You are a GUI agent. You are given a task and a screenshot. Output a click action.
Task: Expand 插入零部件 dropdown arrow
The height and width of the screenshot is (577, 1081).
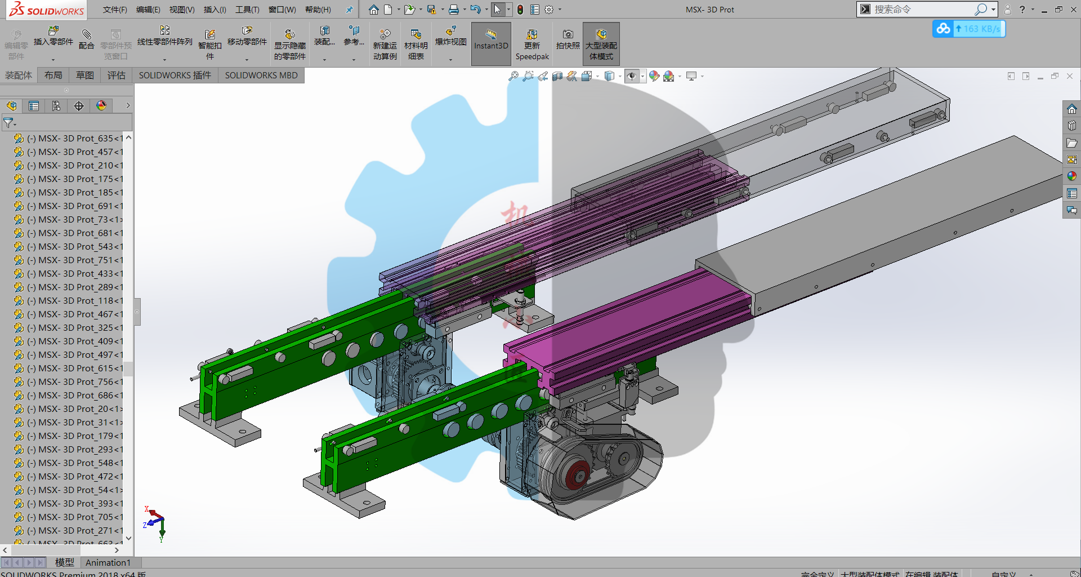point(53,60)
